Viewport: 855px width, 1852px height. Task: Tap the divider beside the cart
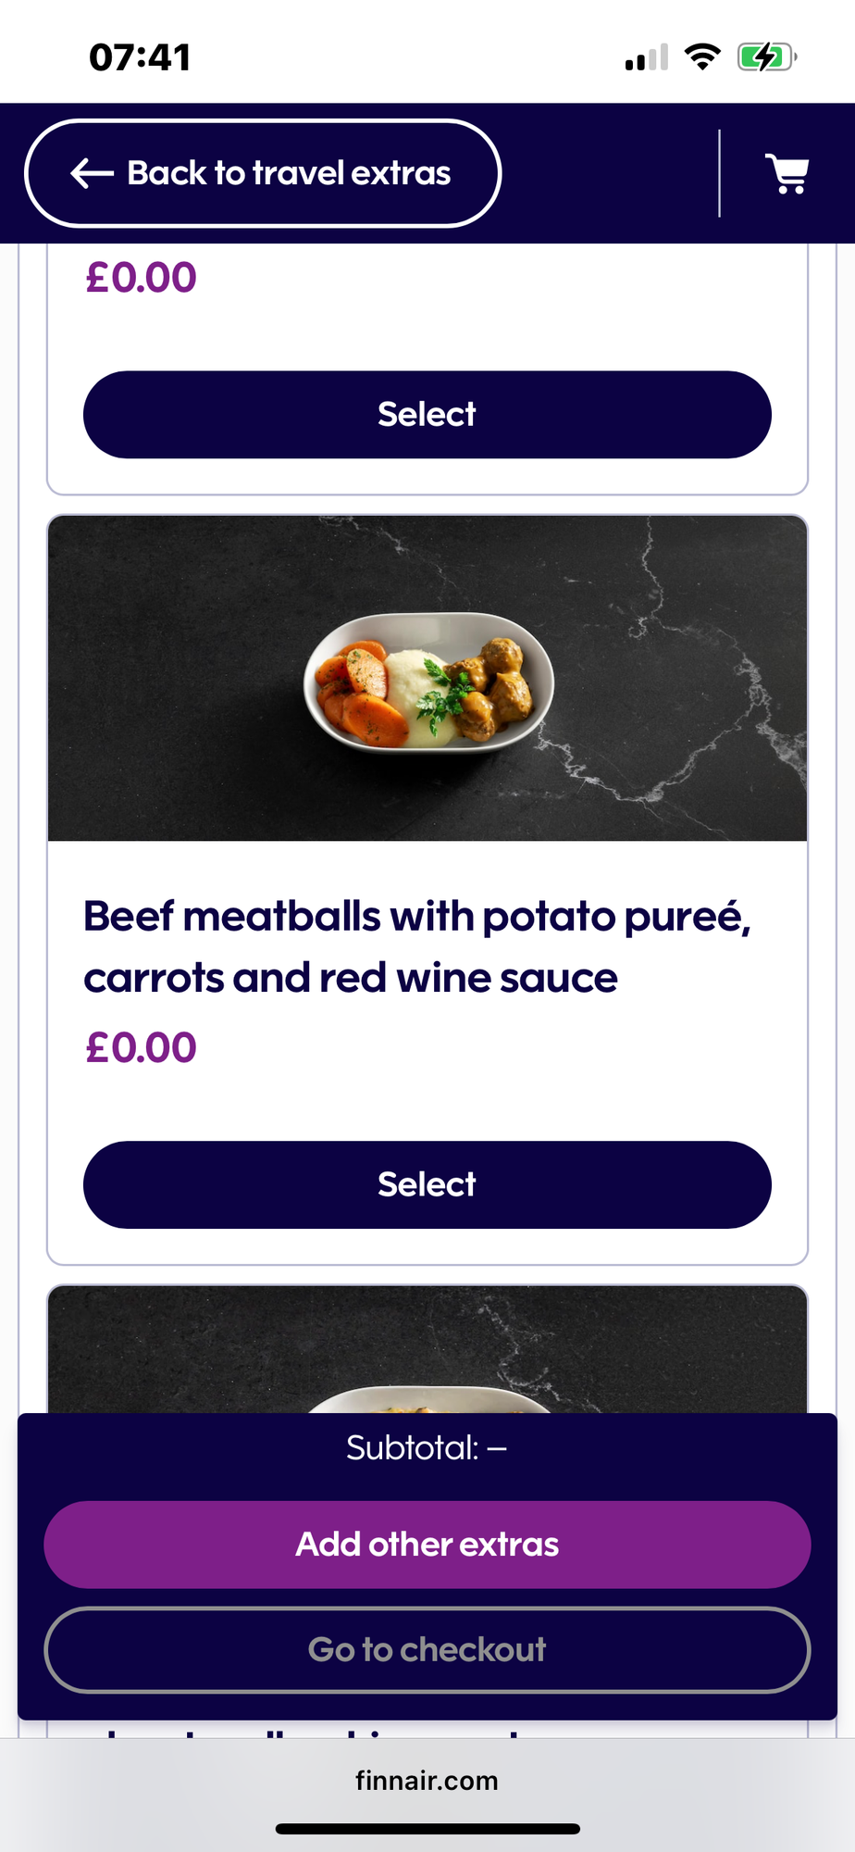pyautogui.click(x=719, y=173)
